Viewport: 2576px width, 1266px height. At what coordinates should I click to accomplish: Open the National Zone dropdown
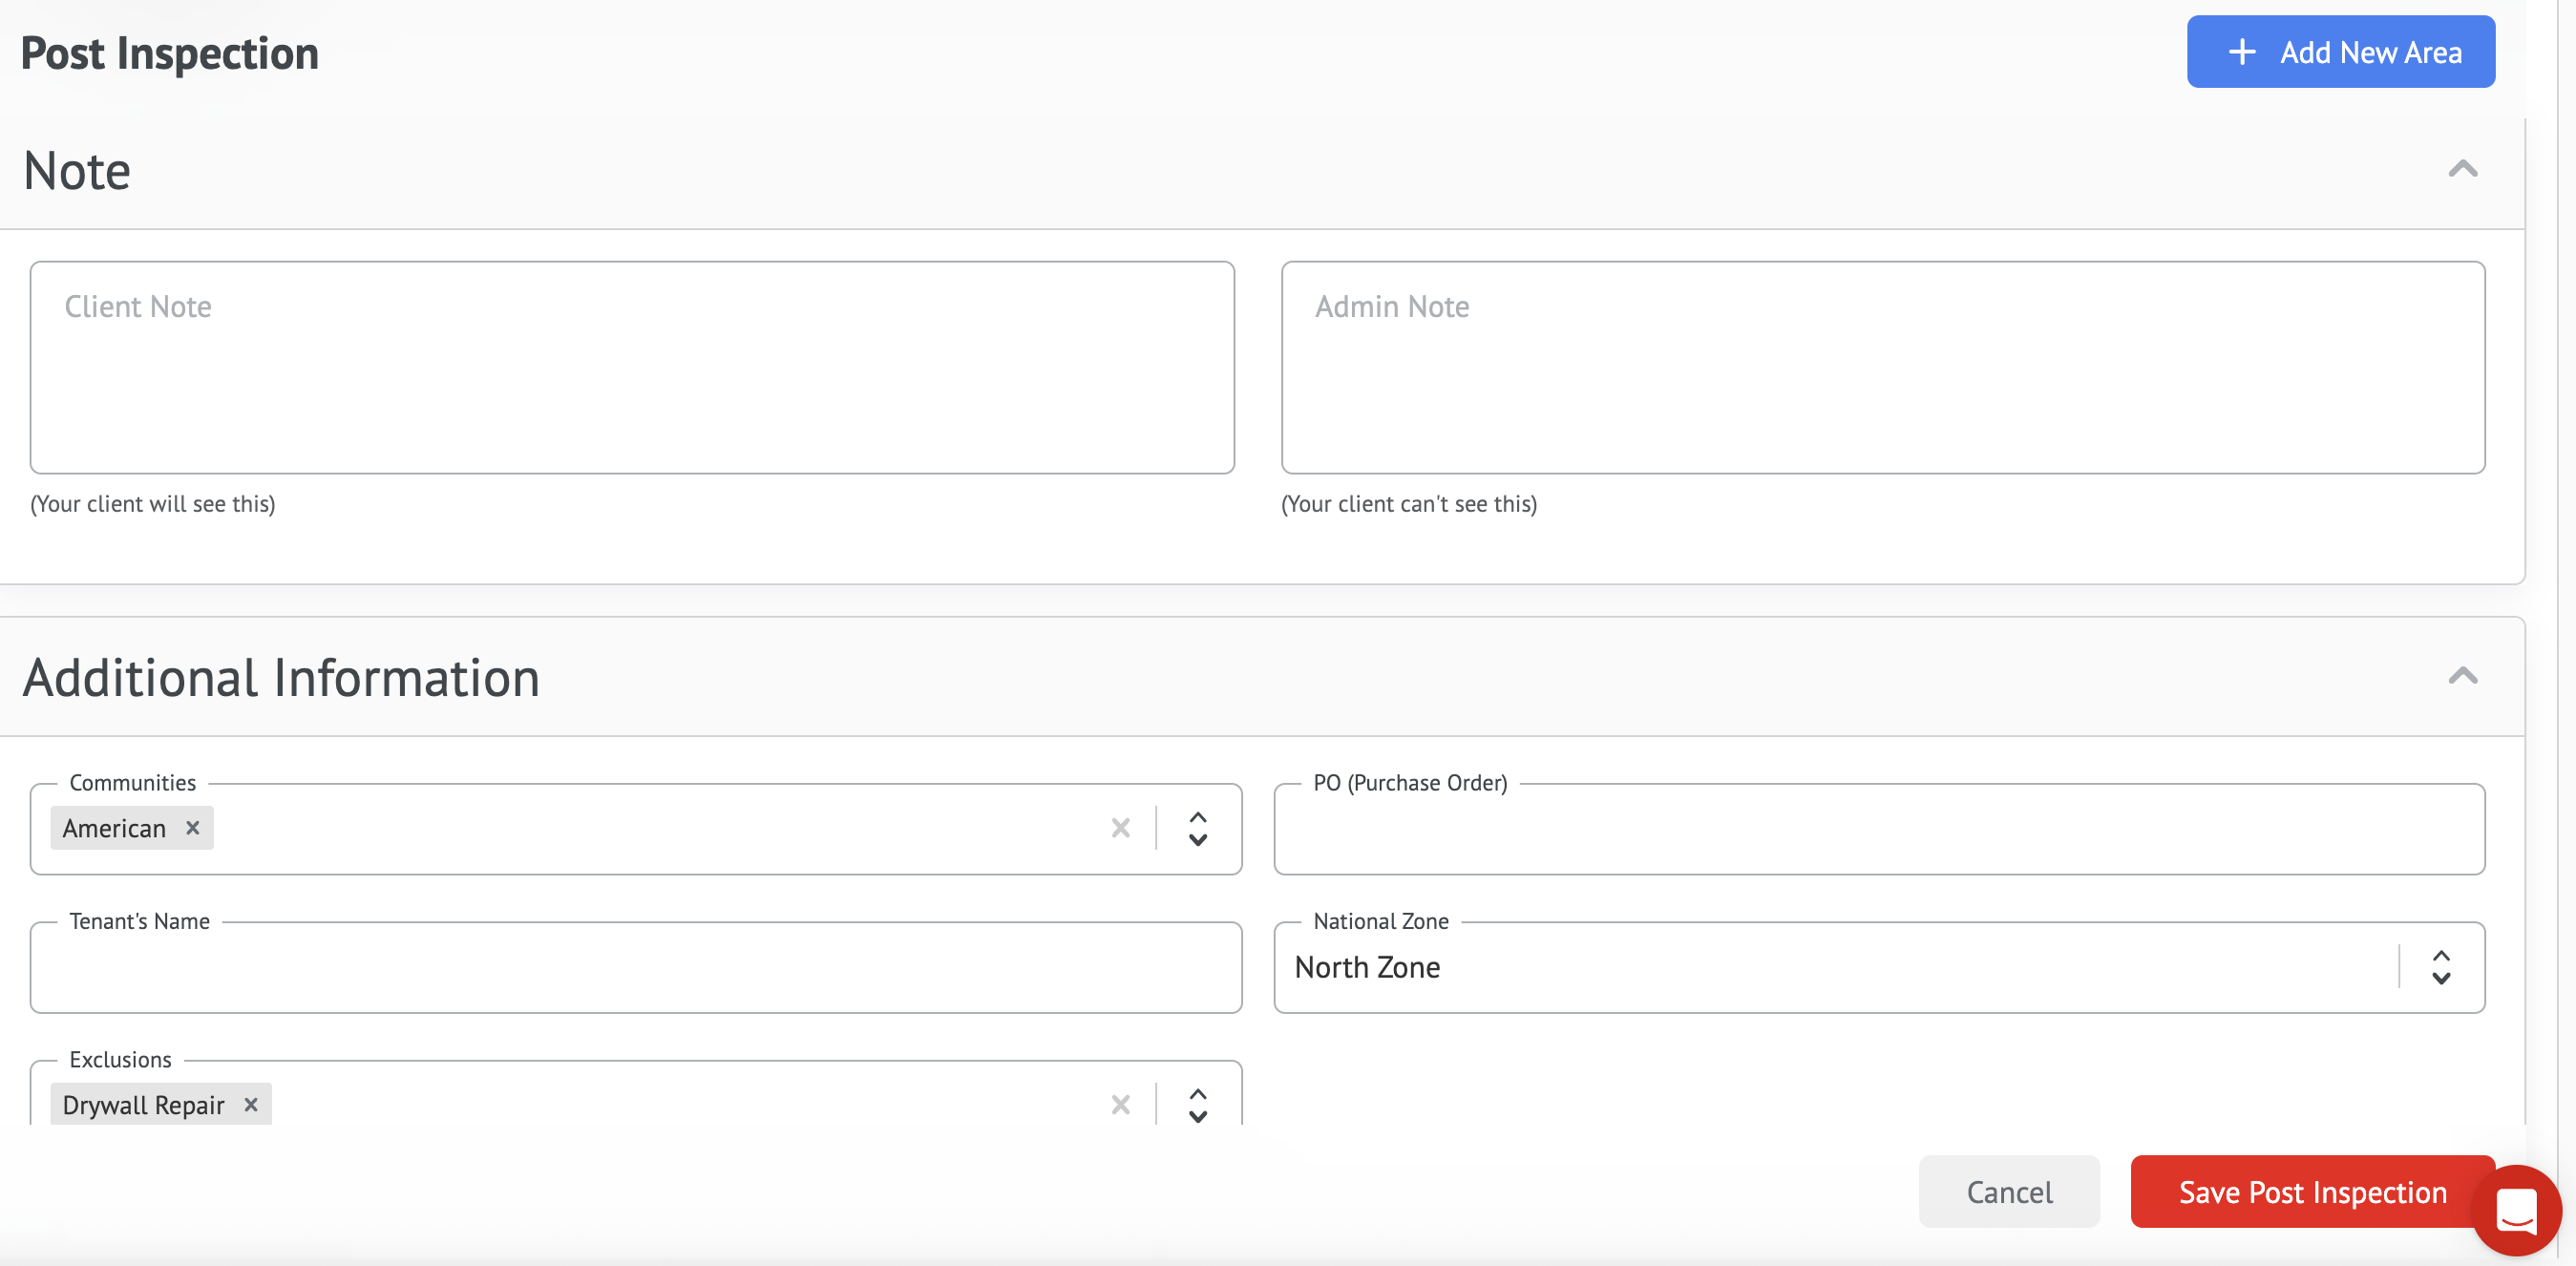point(2440,967)
